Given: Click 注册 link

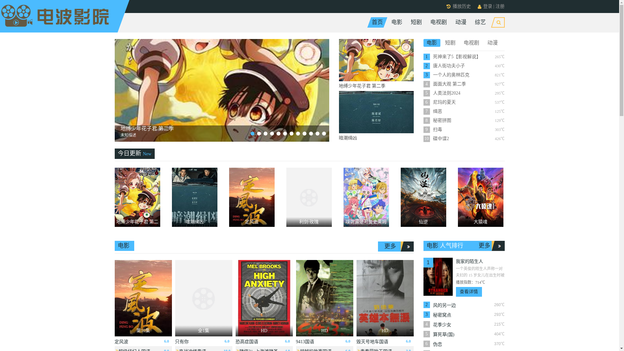Looking at the screenshot, I should 500,6.
